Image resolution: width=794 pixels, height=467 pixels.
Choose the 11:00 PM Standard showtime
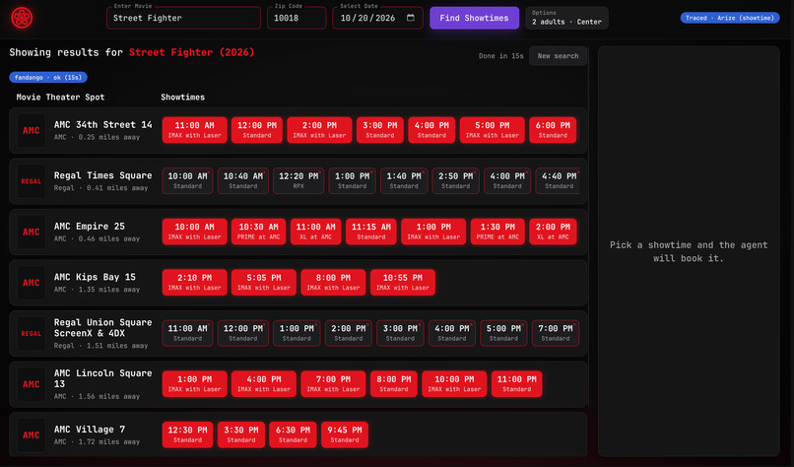point(516,384)
